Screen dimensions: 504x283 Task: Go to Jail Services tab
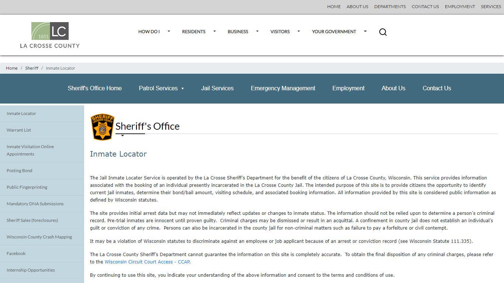pos(217,88)
